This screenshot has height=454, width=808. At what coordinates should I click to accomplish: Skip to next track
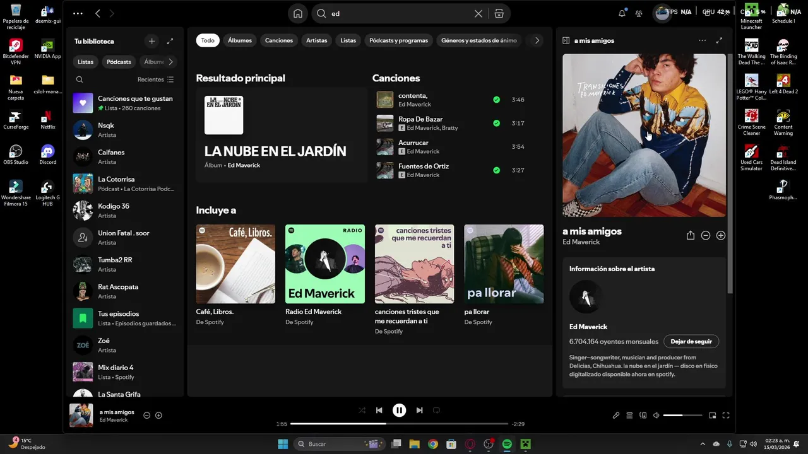(x=419, y=410)
